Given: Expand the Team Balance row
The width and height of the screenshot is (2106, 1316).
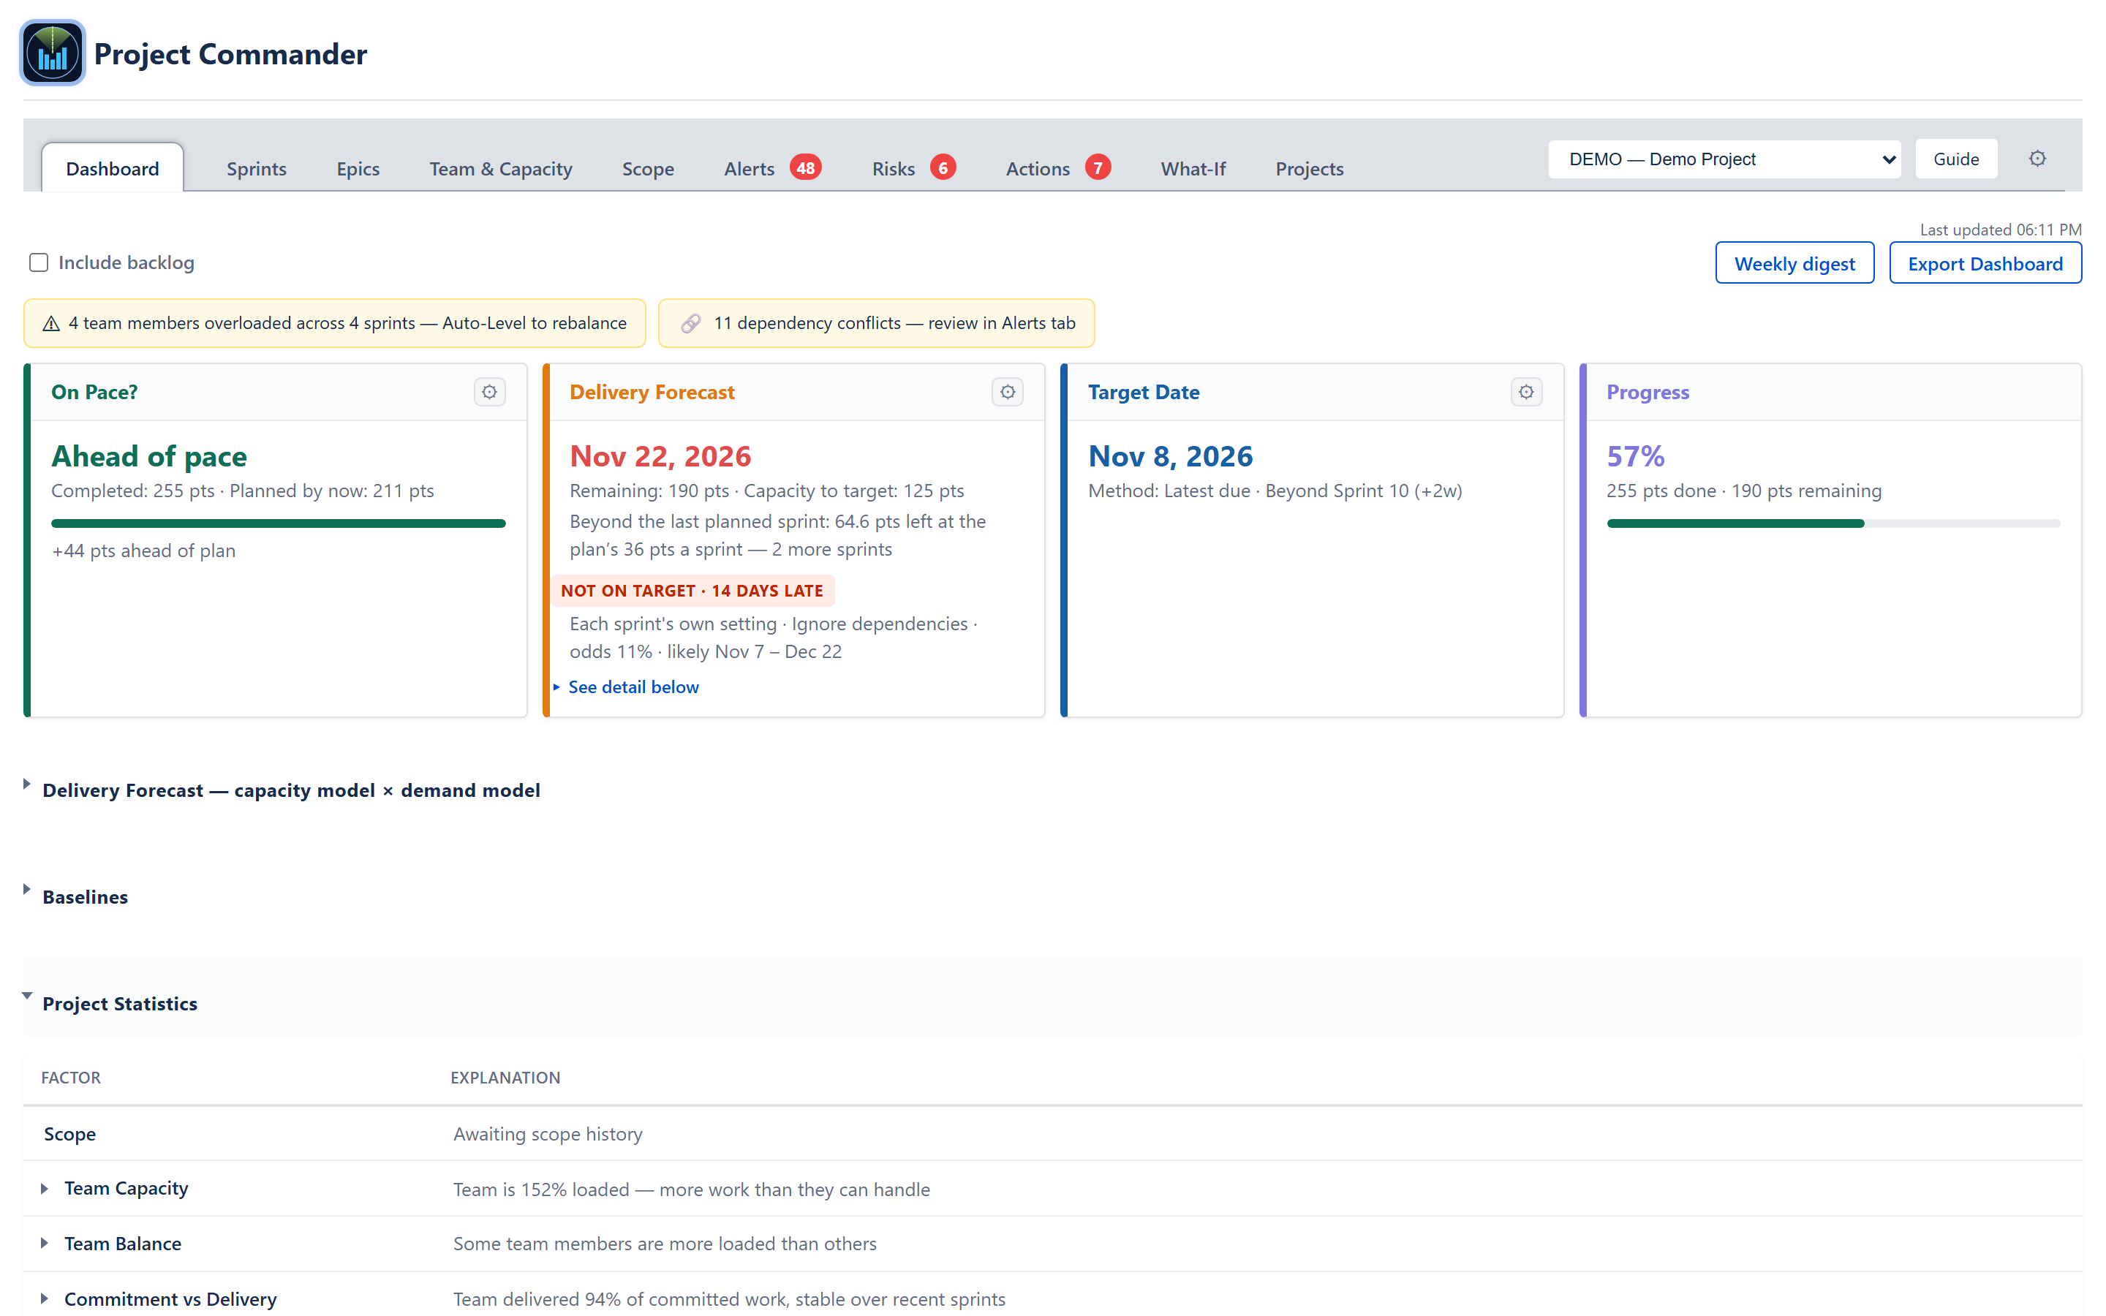Looking at the screenshot, I should point(45,1244).
